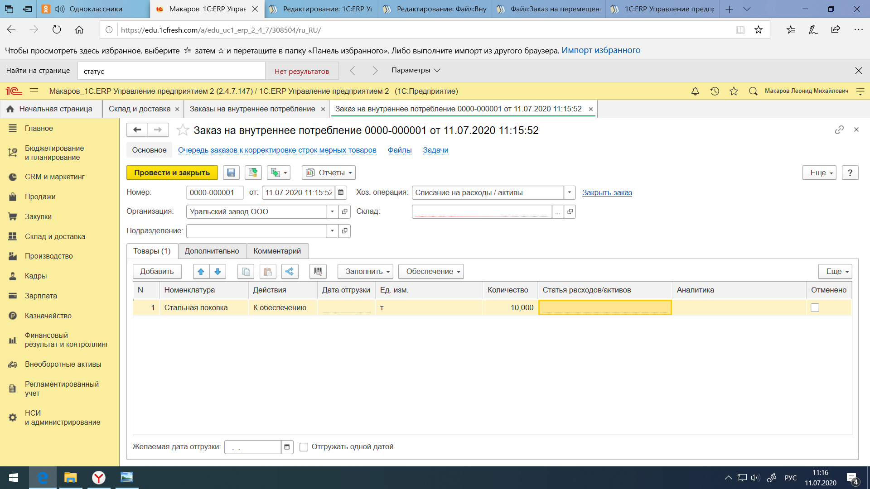This screenshot has height=489, width=870.
Task: Open search magnifier in 1C header
Action: [753, 91]
